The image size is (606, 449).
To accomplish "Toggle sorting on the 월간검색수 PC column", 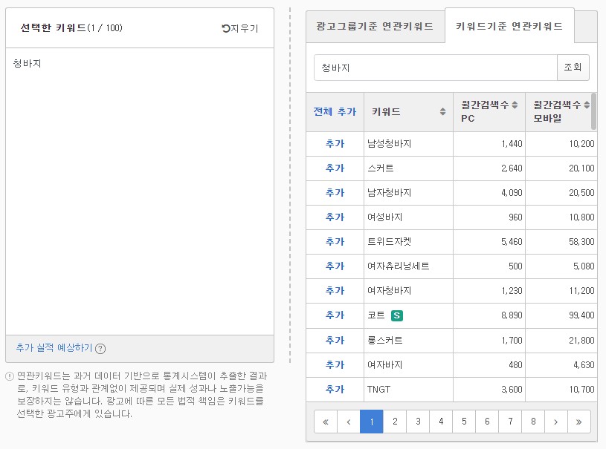I will pos(516,105).
